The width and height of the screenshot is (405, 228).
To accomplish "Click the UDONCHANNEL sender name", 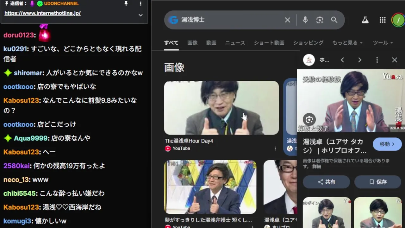I will click(61, 3).
